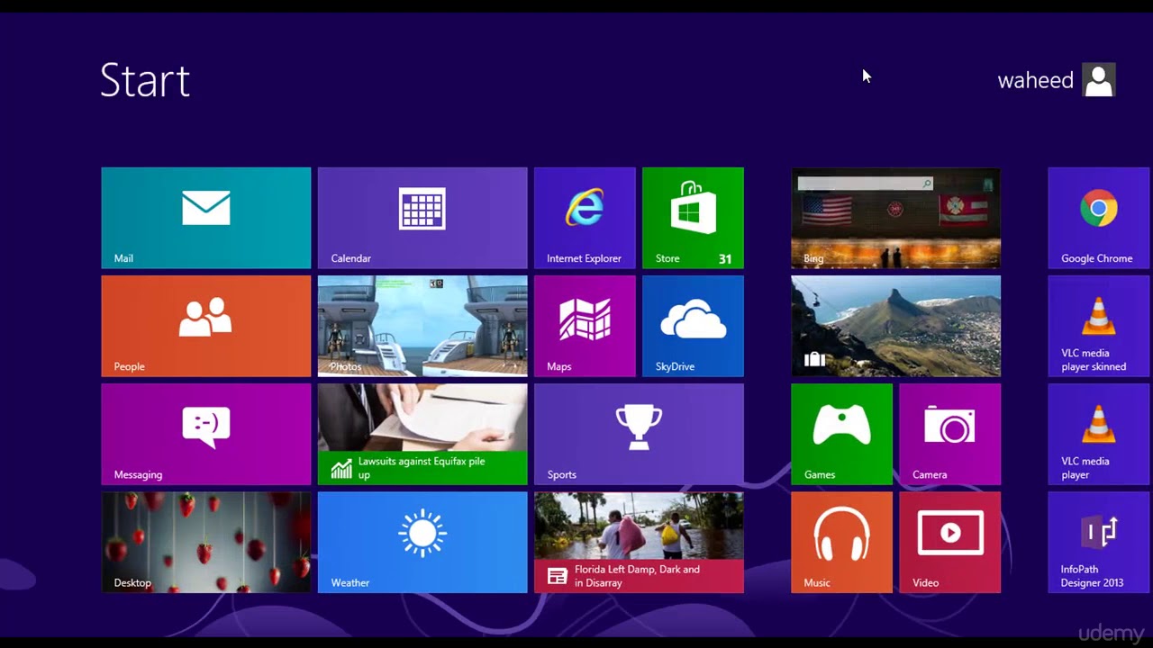
Task: Open the Store tile
Action: [x=693, y=218]
